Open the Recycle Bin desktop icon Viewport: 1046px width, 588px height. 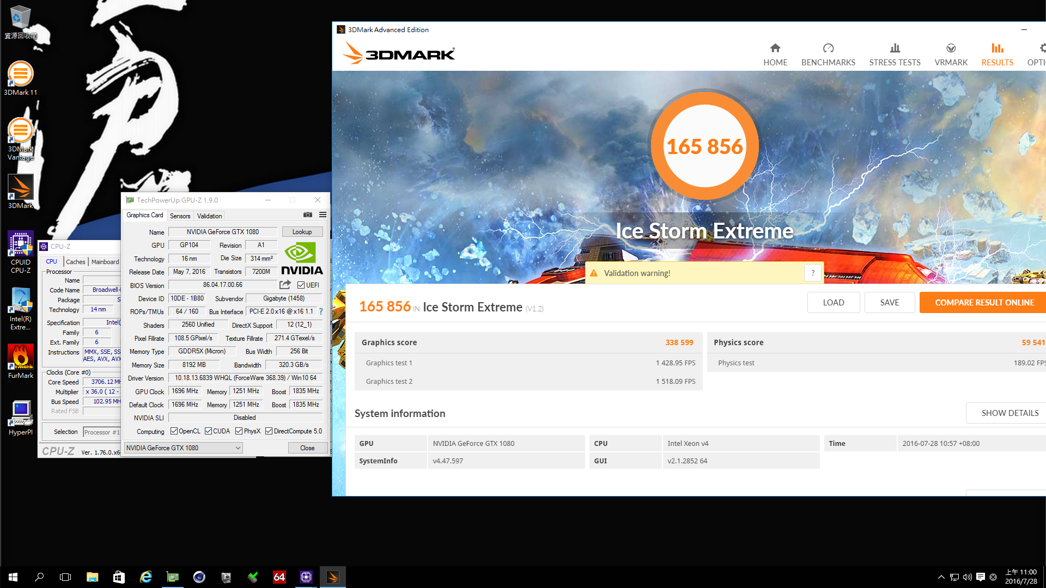pos(20,22)
